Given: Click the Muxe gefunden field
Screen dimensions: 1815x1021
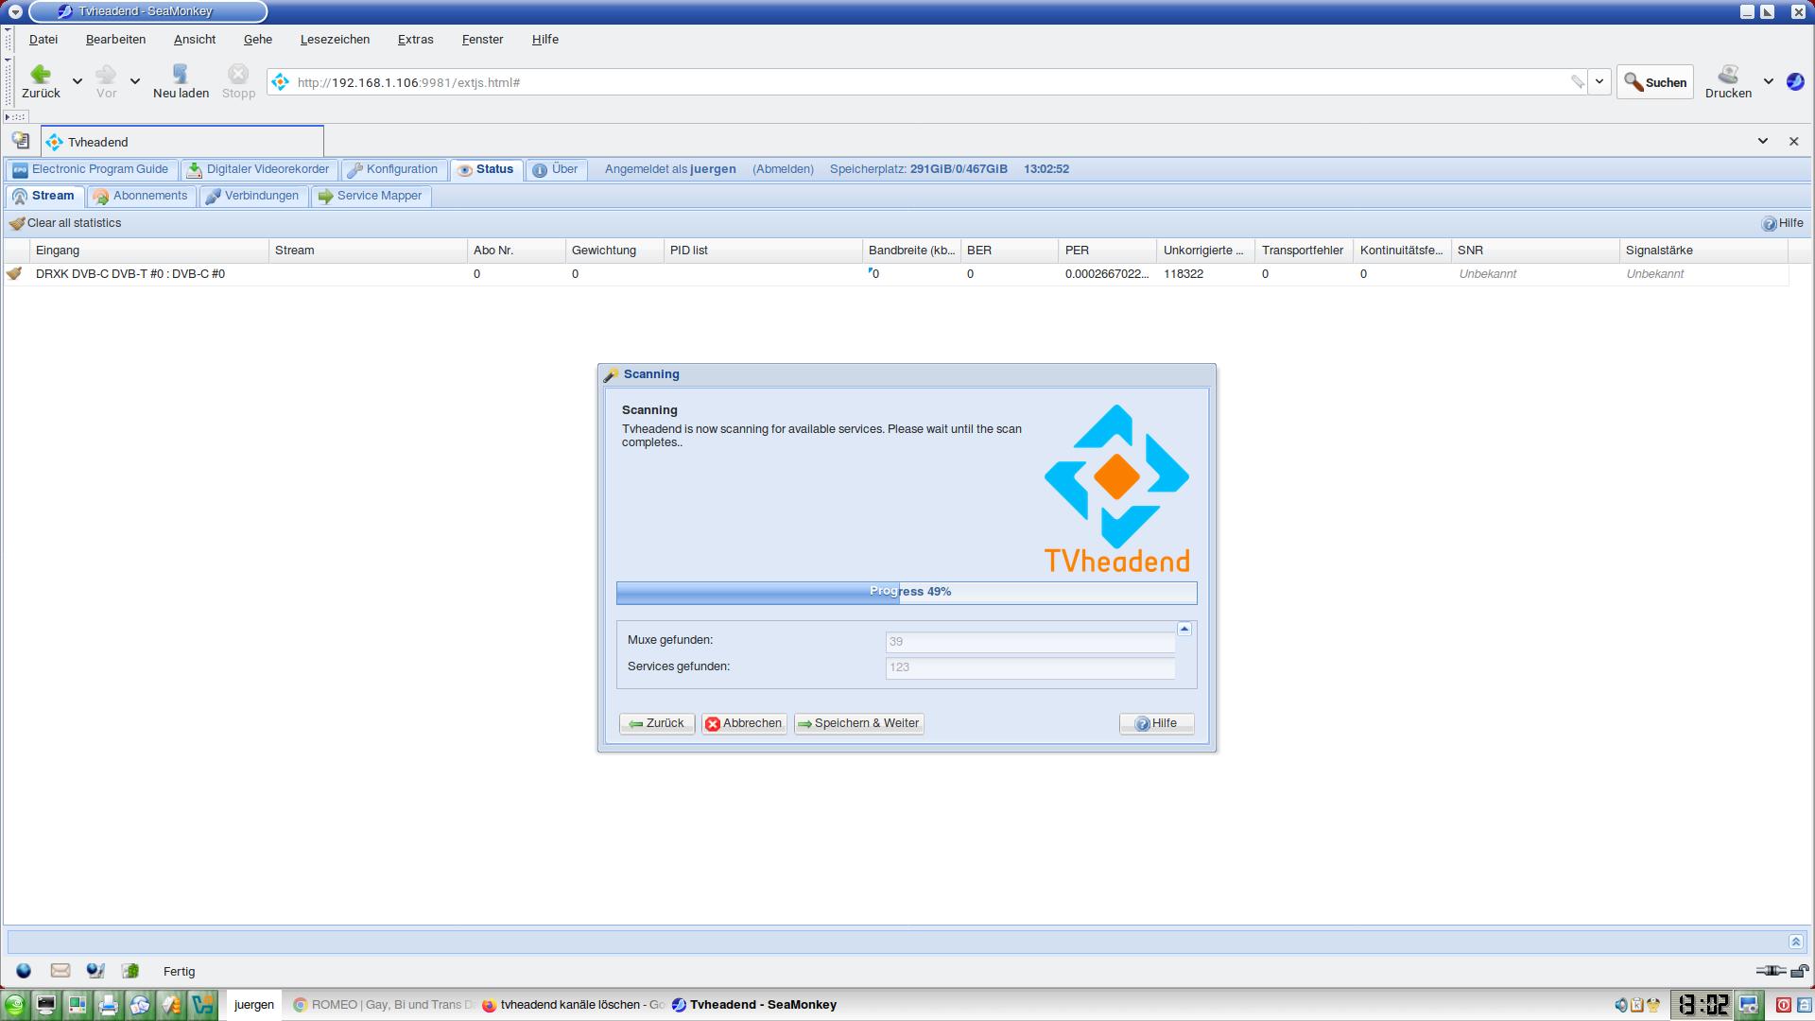Looking at the screenshot, I should (x=1029, y=641).
